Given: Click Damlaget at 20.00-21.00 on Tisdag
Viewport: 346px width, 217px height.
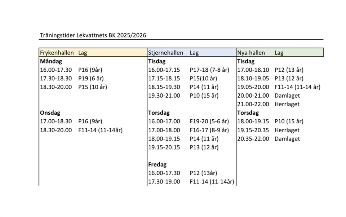Looking at the screenshot, I should pos(287,96).
